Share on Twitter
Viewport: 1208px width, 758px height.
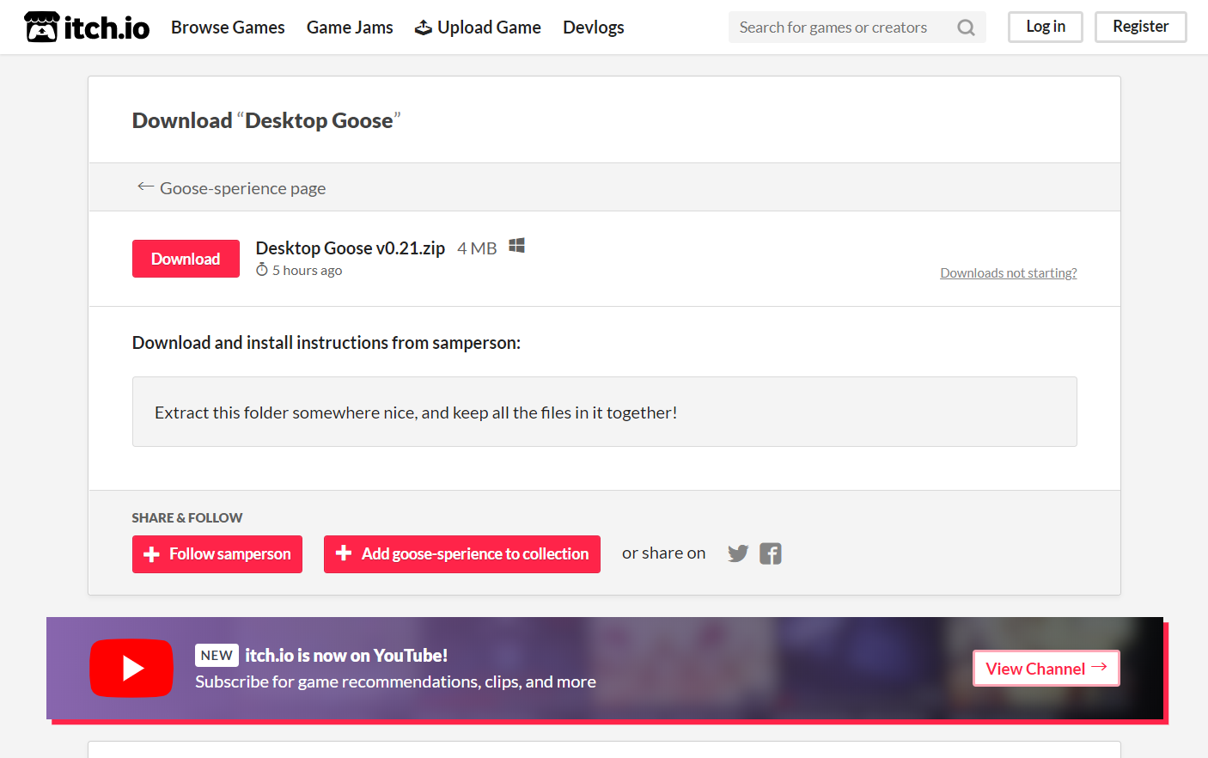pos(738,553)
